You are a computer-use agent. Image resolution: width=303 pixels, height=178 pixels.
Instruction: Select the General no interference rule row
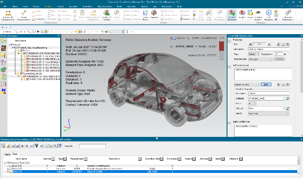tap(150, 166)
